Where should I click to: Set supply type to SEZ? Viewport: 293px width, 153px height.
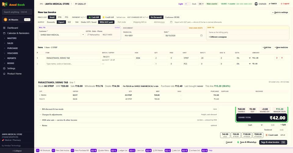click(x=69, y=22)
